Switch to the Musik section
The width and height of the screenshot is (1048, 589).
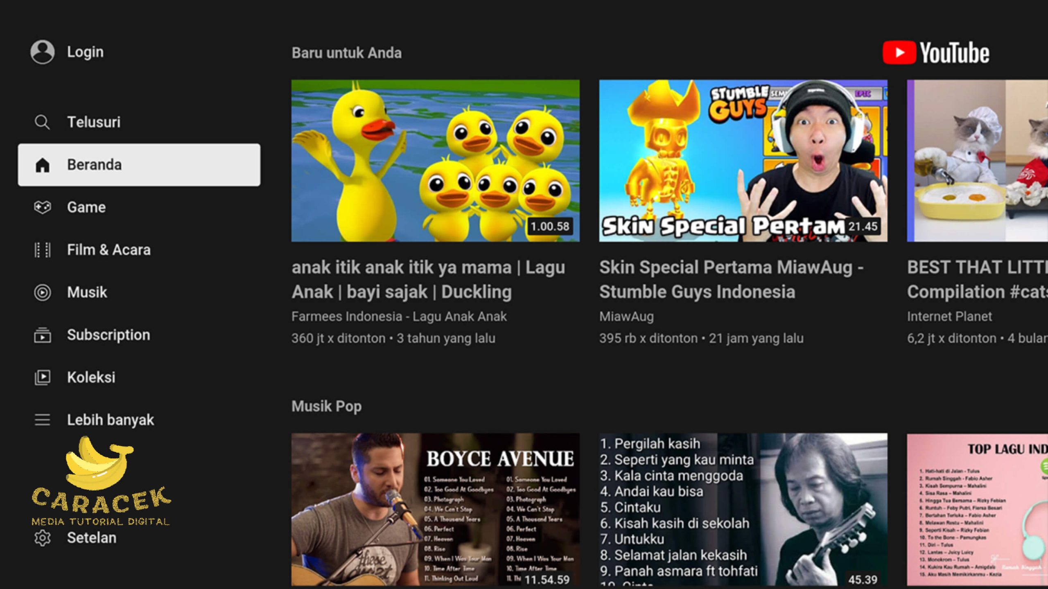(87, 292)
